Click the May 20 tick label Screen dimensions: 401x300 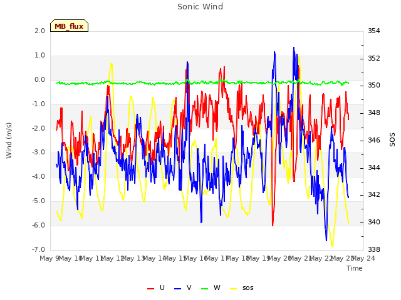(279, 258)
